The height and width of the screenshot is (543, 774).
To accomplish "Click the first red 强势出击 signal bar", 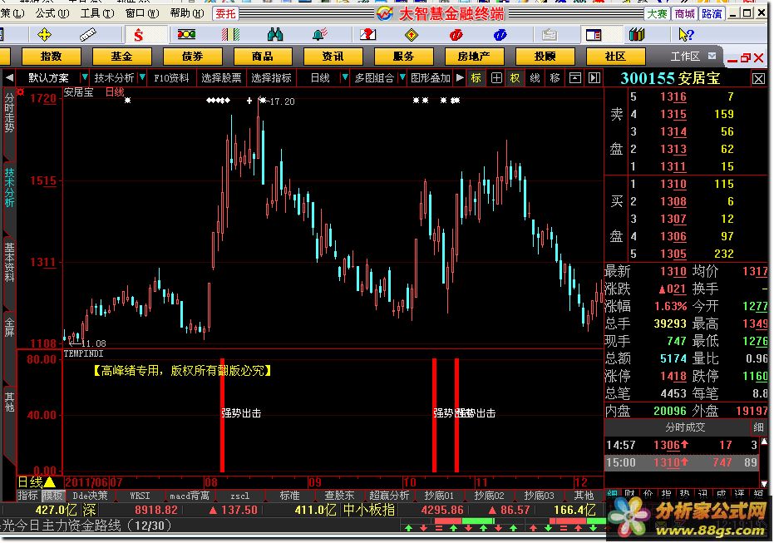I will click(222, 415).
